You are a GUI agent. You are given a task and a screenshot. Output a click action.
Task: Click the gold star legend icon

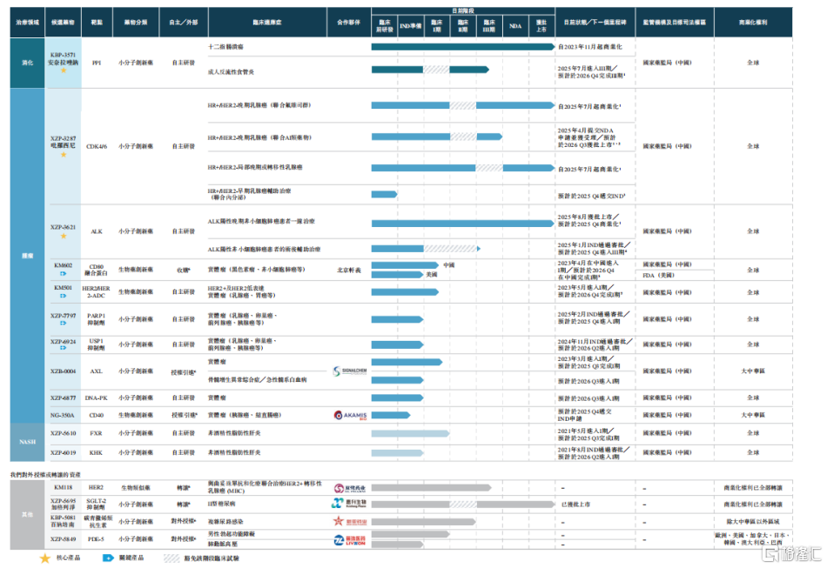click(x=45, y=558)
